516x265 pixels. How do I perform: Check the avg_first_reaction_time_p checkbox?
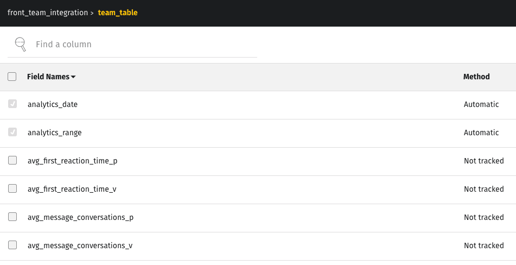tap(12, 160)
